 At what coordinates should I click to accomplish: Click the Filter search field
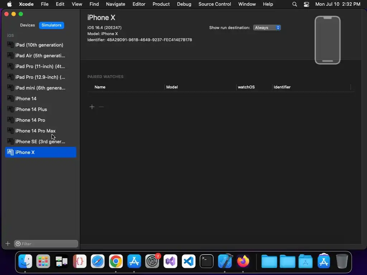coord(46,243)
